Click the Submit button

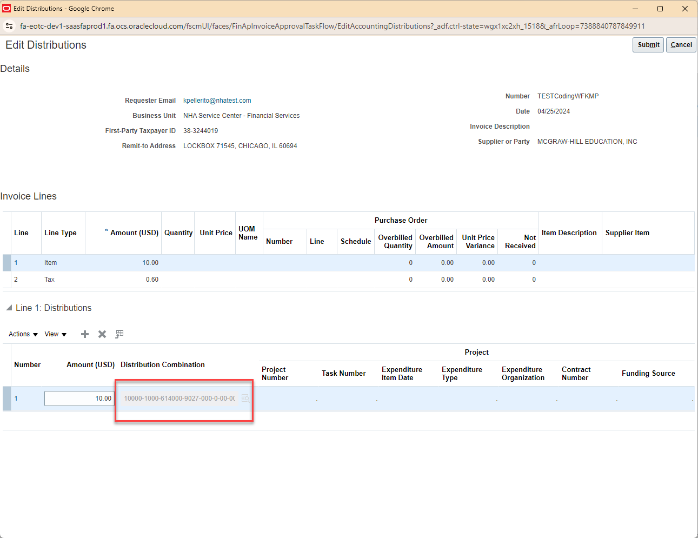(648, 45)
